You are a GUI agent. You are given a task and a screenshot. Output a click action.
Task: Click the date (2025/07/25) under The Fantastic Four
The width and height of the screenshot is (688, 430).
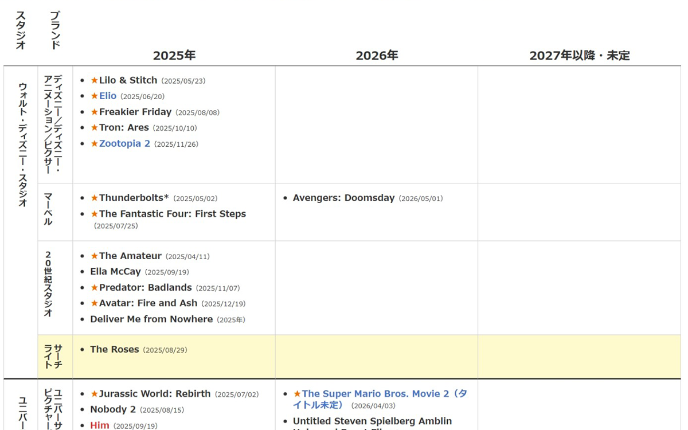116,226
